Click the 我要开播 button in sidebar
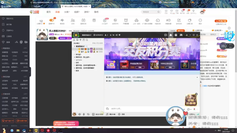Screen dimensions: 237x133 pyautogui.click(x=22, y=121)
